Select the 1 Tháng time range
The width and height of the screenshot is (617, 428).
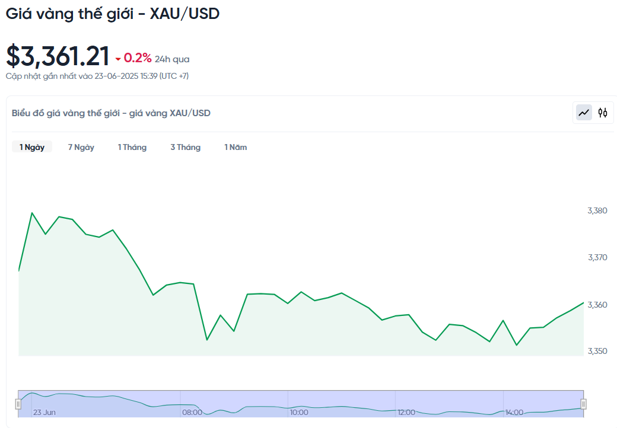[132, 147]
